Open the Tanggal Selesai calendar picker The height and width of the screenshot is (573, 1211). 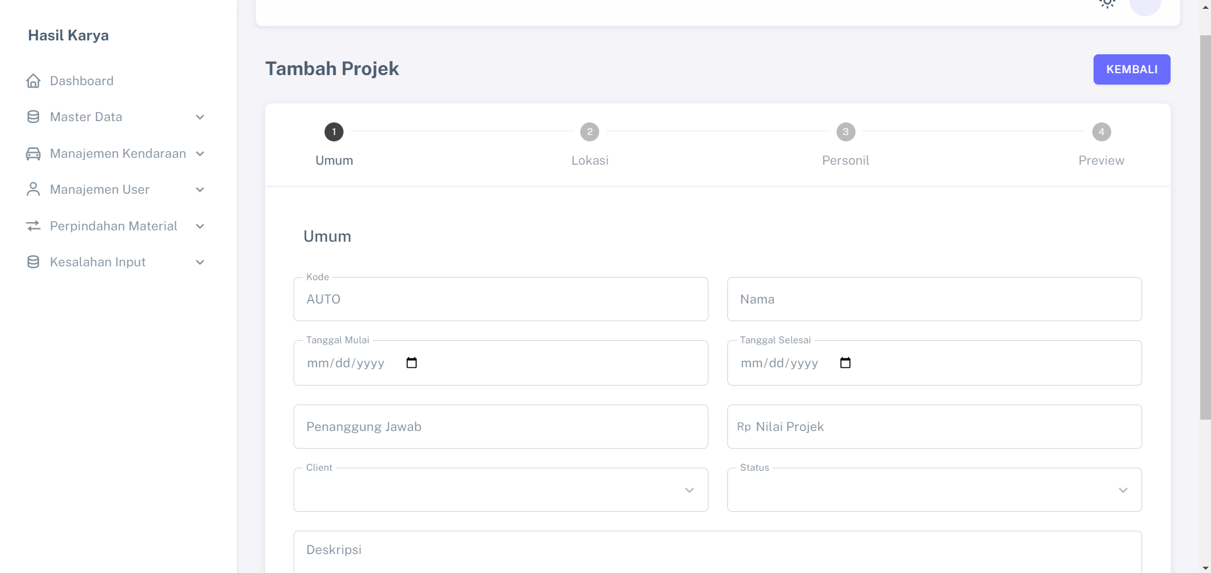pyautogui.click(x=845, y=363)
